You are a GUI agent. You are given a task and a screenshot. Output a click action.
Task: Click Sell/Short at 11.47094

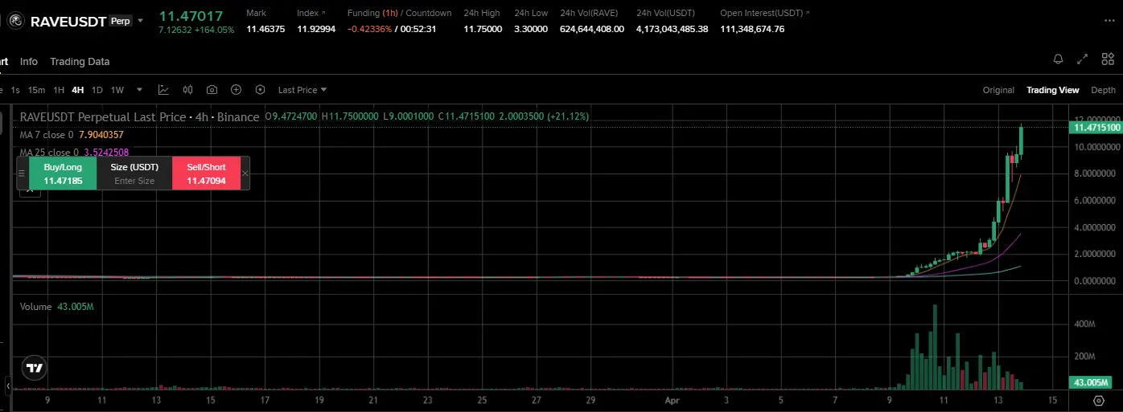(x=206, y=173)
